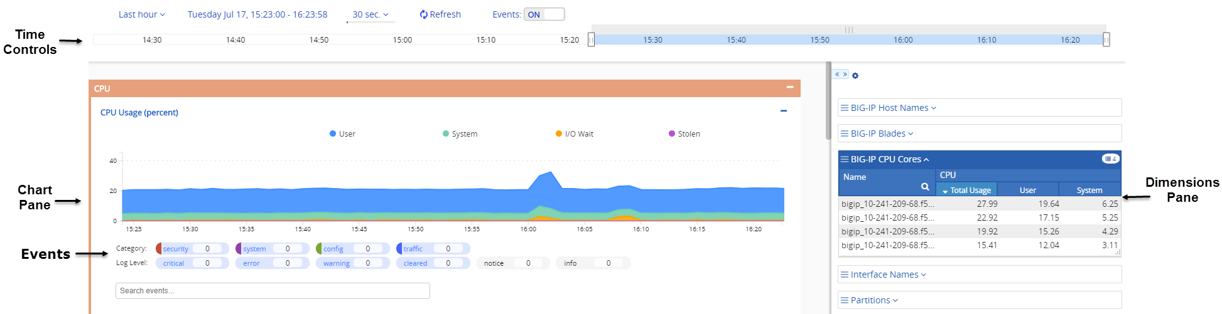Click the right handle of time range slider
The width and height of the screenshot is (1222, 314).
[1106, 39]
